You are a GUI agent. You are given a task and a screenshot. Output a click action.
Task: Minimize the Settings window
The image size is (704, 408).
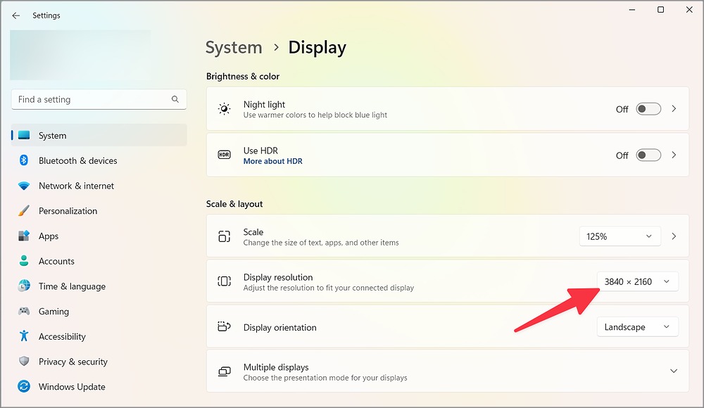pyautogui.click(x=631, y=9)
